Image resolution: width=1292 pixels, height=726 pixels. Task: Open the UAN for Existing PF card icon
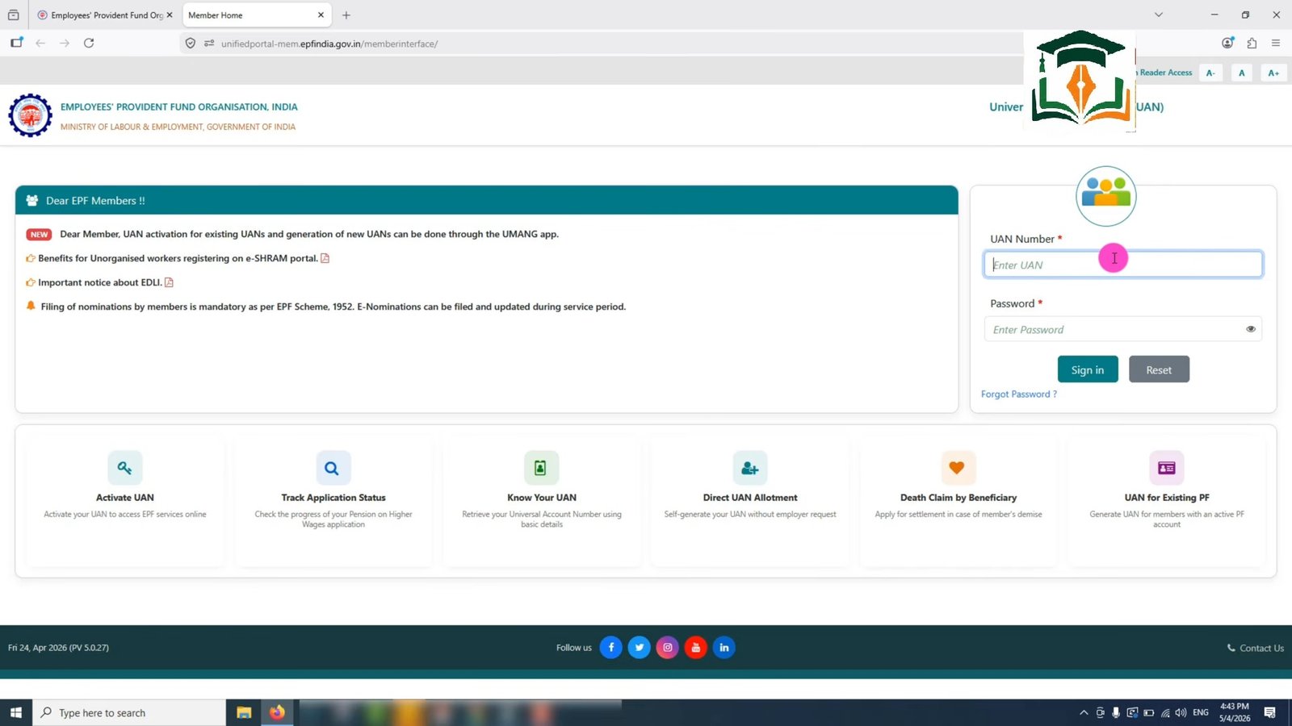[x=1166, y=468]
